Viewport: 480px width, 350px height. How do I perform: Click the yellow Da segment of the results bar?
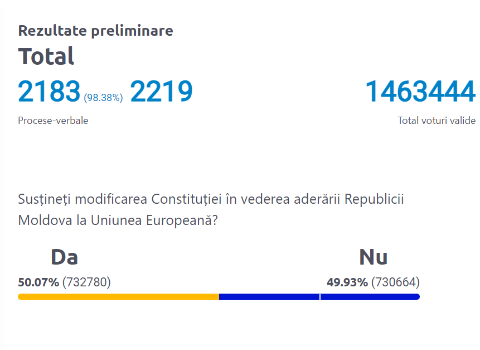coord(118,296)
